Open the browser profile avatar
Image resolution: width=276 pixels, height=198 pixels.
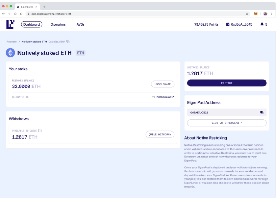tap(265, 14)
